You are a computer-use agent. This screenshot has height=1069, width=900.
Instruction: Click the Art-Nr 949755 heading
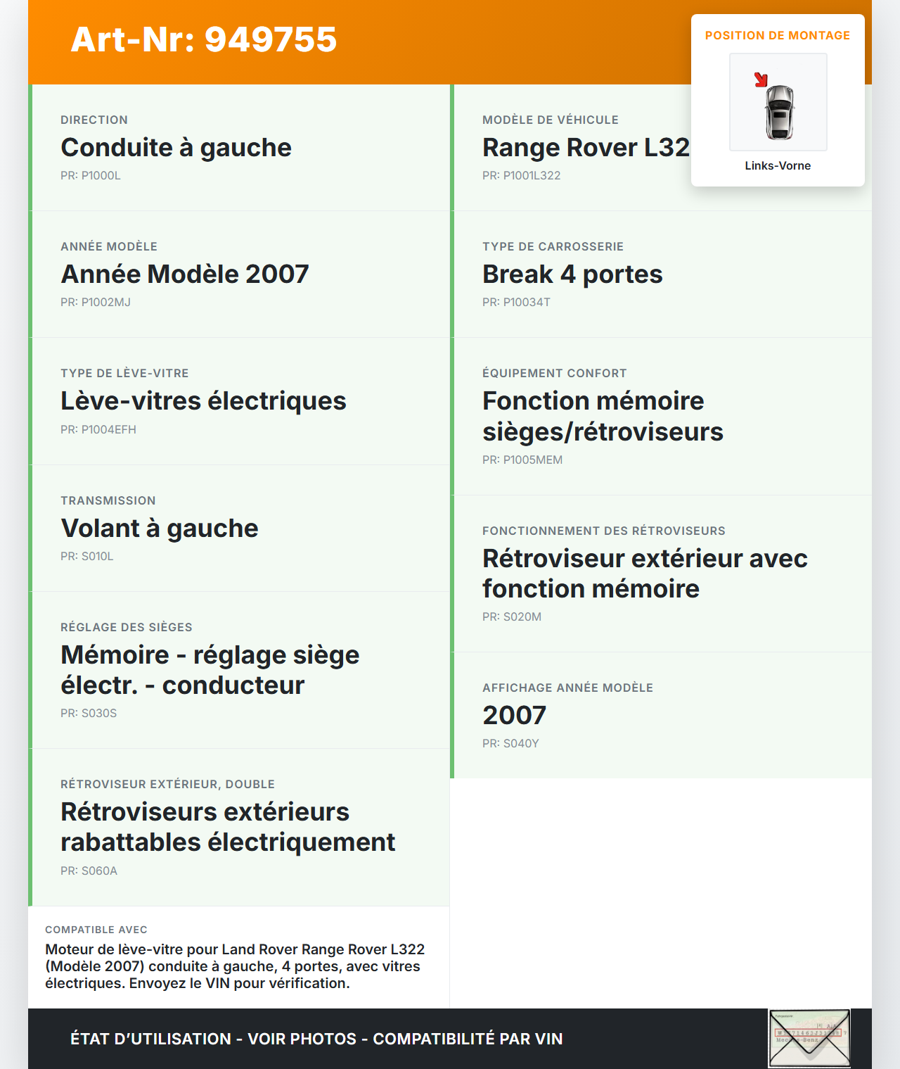[204, 39]
